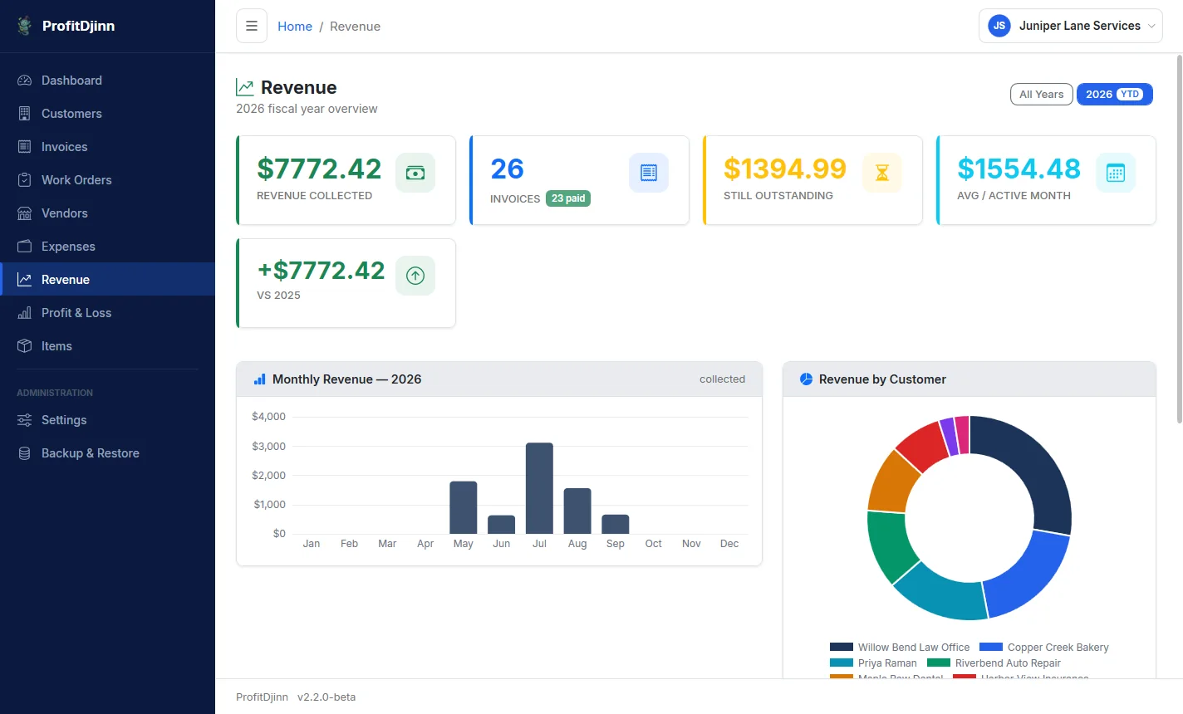This screenshot has width=1183, height=714.
Task: Click the calendar icon on Avg / Active Month card
Action: (1116, 173)
